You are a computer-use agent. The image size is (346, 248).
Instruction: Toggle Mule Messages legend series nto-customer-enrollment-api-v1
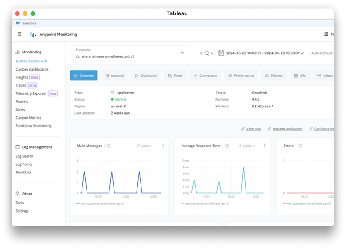pyautogui.click(x=100, y=204)
